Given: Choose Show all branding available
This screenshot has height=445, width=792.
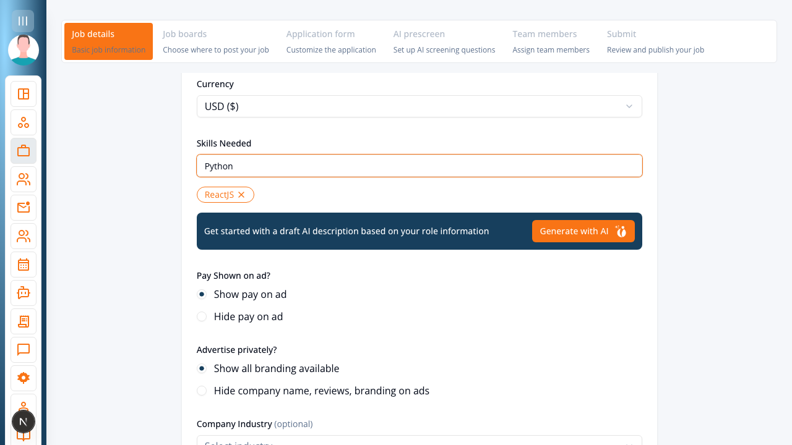Looking at the screenshot, I should pos(202,368).
